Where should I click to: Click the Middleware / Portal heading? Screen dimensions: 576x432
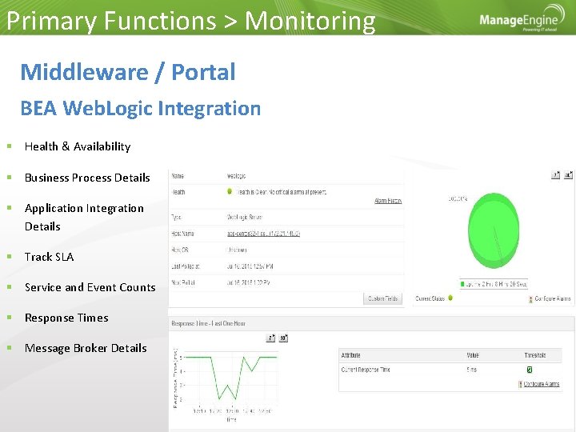[128, 72]
